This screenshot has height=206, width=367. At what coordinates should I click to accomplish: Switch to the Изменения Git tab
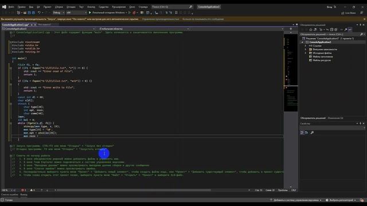click(335, 118)
